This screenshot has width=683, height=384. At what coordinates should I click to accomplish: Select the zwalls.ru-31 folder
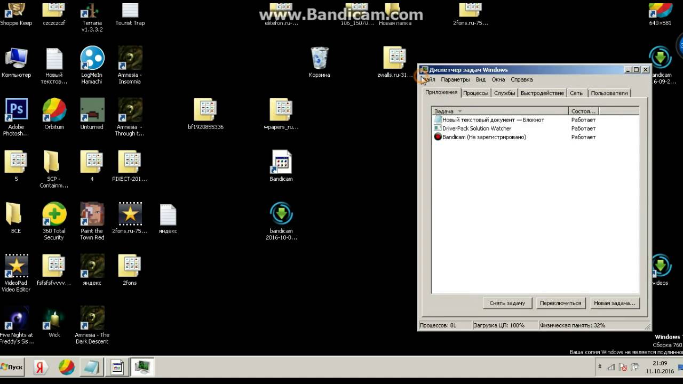pos(395,62)
